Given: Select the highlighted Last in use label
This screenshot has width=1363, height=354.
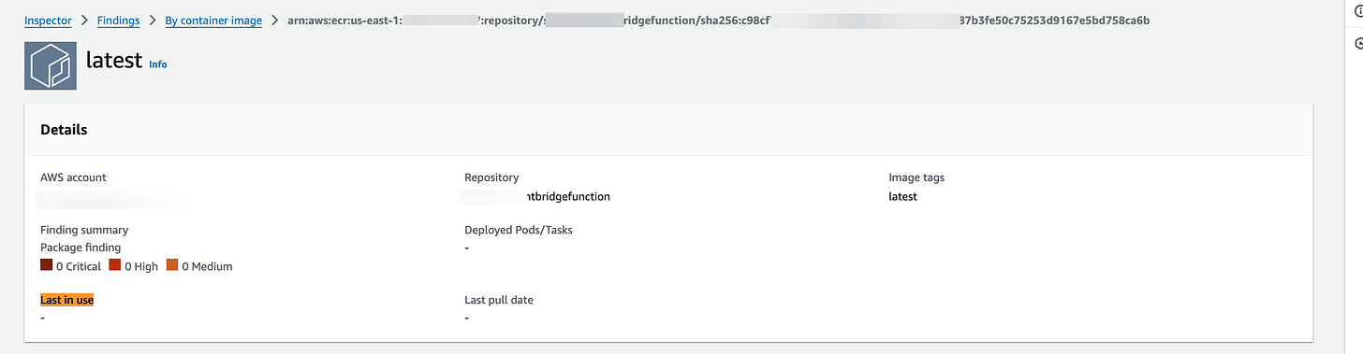Looking at the screenshot, I should (x=66, y=300).
